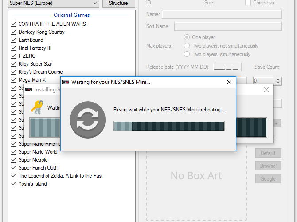Screen dimensions: 297x222
Task: Select the One player radio option
Action: [187, 37]
